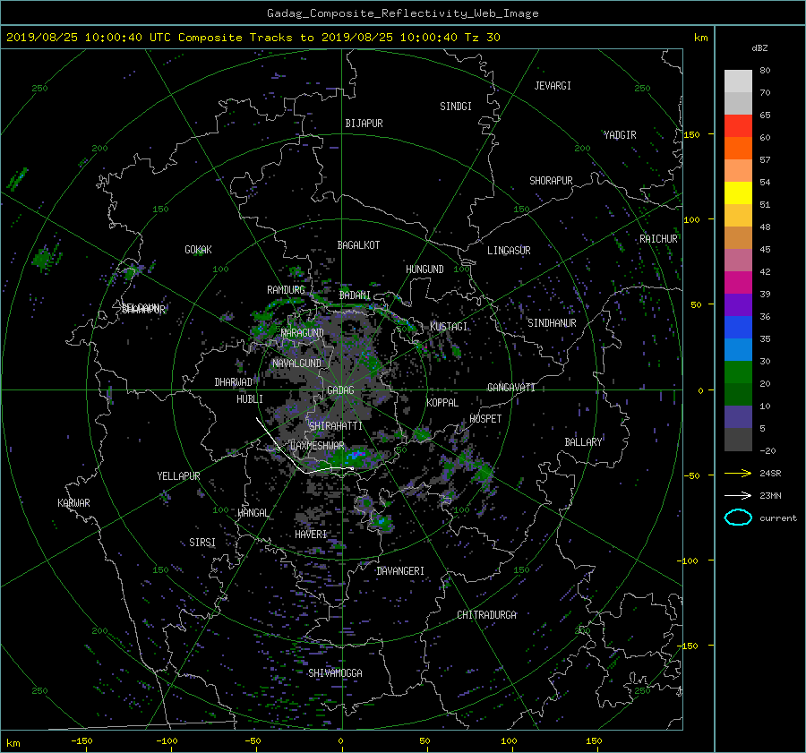The image size is (806, 753).
Task: Click the HAVERI city label
Action: click(311, 535)
